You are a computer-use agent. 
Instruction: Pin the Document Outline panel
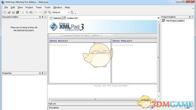coord(43,17)
